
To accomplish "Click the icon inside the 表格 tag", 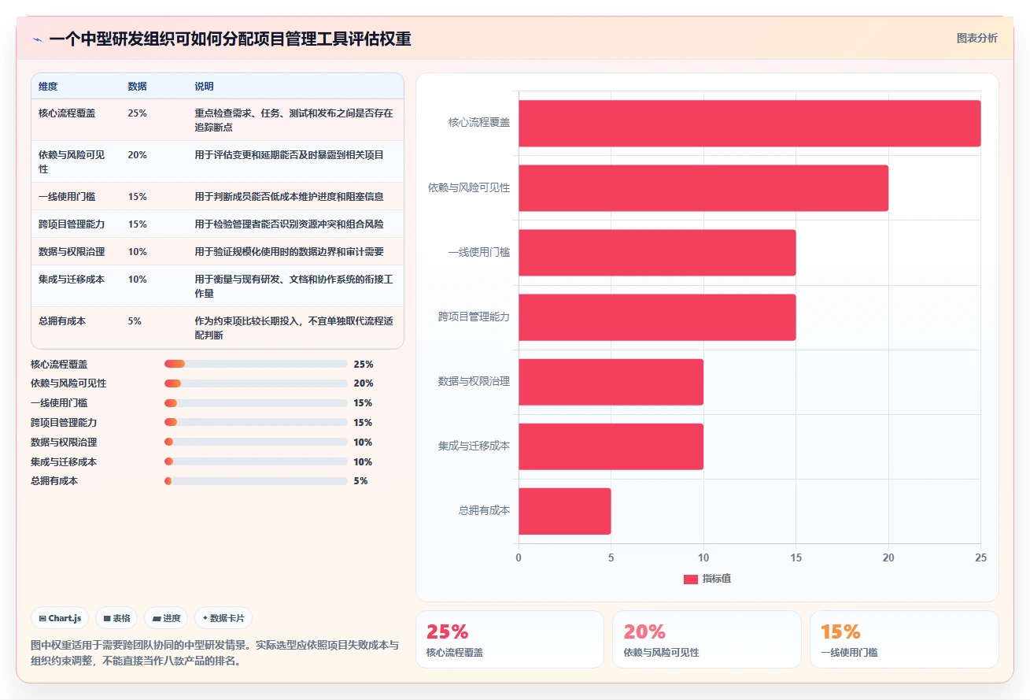I will click(107, 619).
